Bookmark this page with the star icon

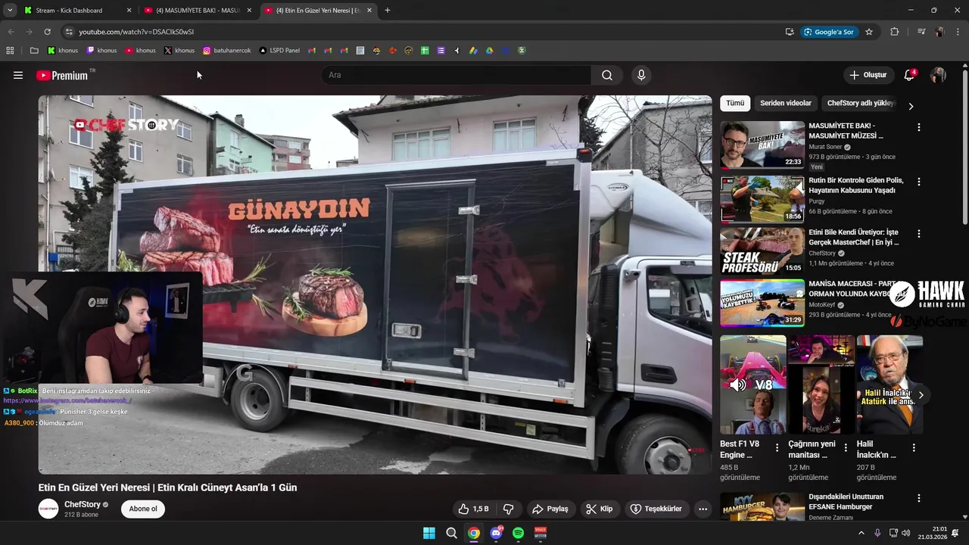(x=869, y=32)
